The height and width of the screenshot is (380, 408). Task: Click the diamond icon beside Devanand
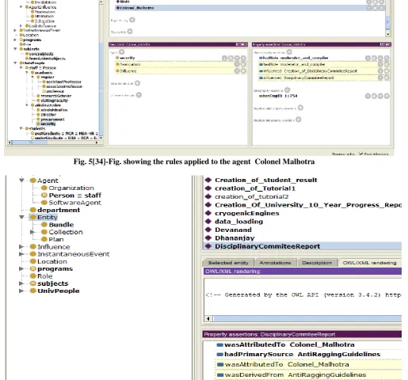[208, 230]
